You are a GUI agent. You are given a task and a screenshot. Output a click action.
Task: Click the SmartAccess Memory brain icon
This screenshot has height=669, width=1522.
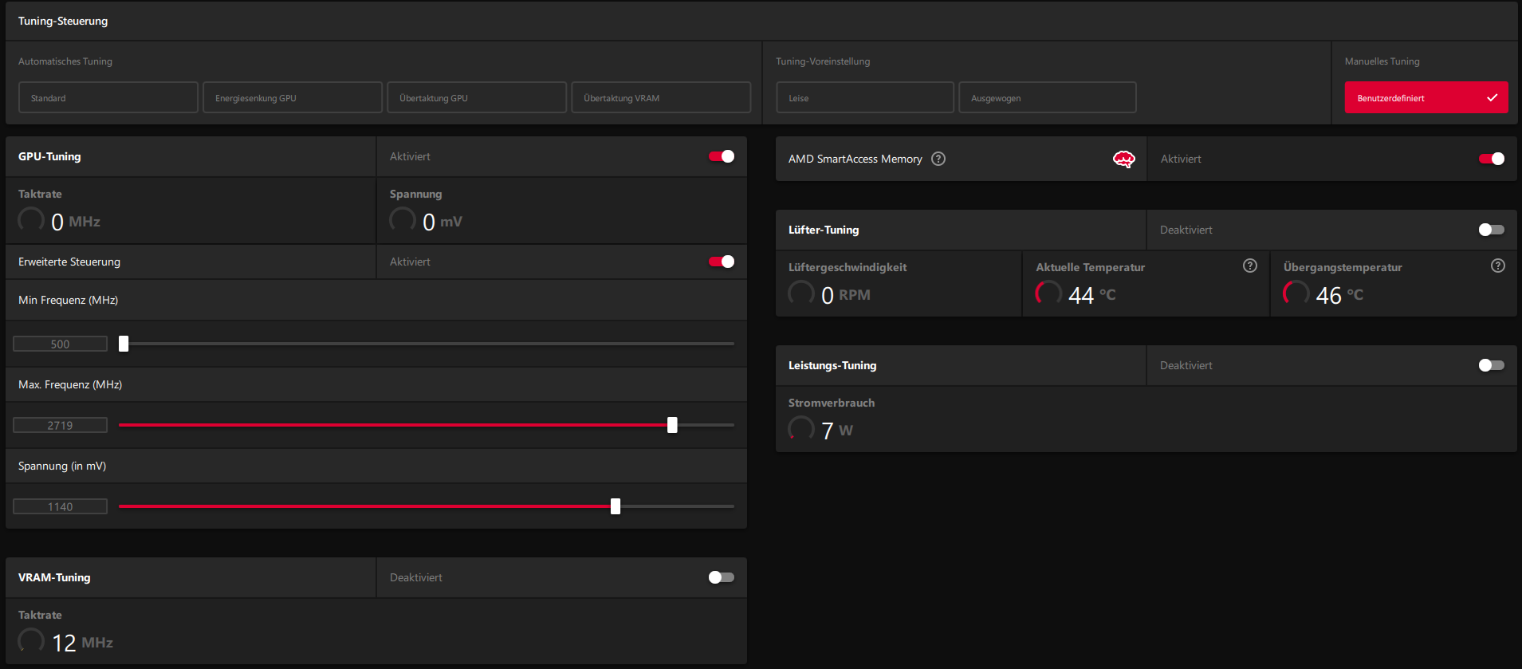1124,159
